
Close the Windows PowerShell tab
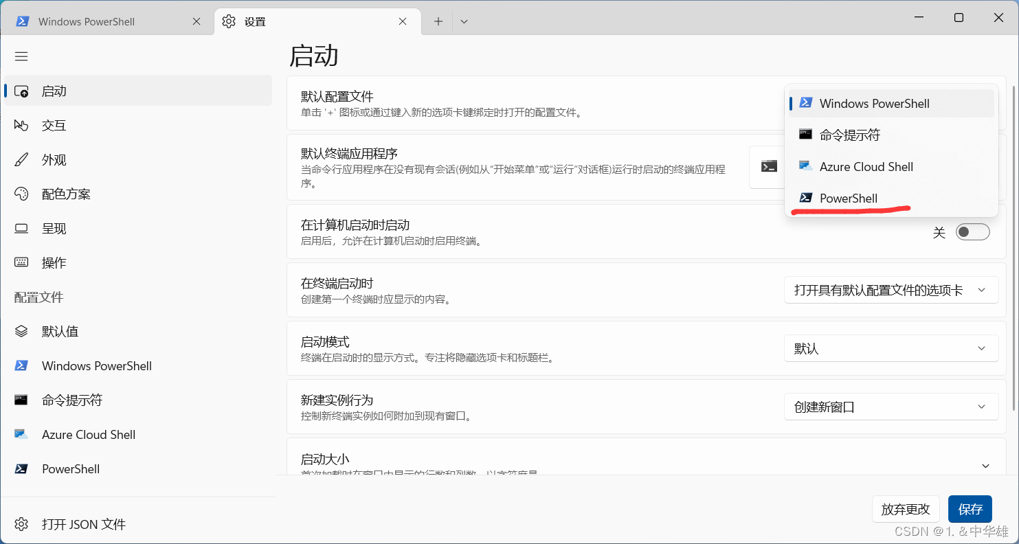[x=197, y=21]
